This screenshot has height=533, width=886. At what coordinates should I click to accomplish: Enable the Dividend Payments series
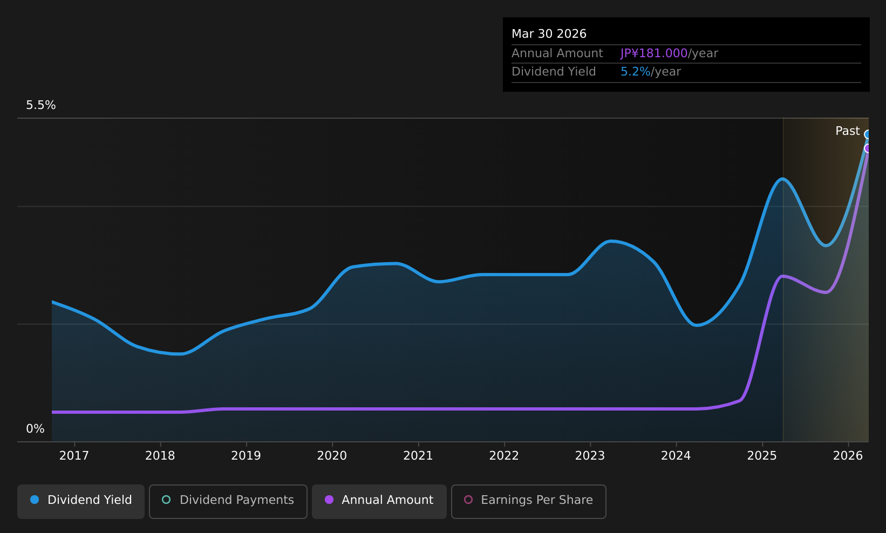tap(228, 501)
